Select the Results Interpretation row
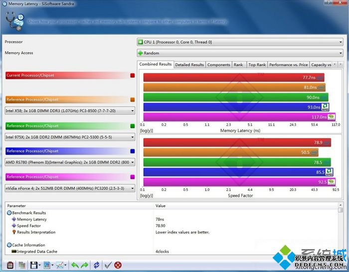The width and height of the screenshot is (349, 272). (x=172, y=232)
